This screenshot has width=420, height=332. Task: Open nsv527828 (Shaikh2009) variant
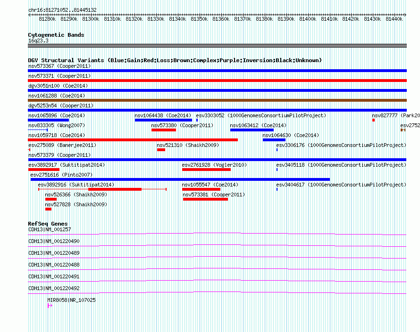76,204
